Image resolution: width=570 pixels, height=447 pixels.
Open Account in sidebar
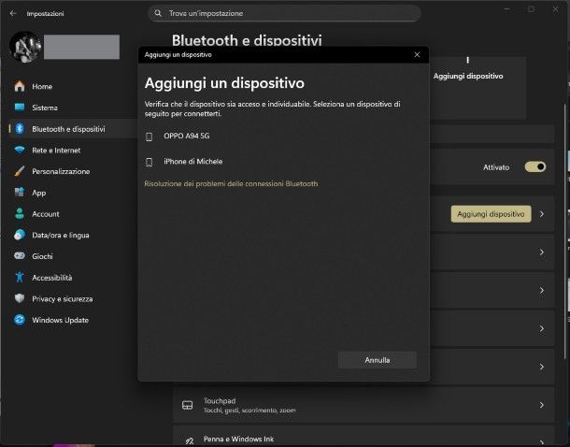73,214
